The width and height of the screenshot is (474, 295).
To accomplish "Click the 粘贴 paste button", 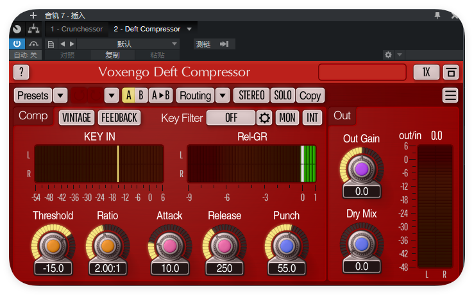I will pos(157,55).
